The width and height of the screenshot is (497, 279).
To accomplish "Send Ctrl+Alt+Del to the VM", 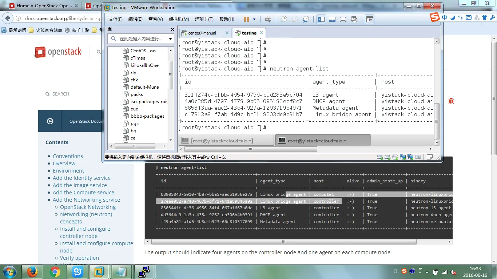I will coord(268,19).
